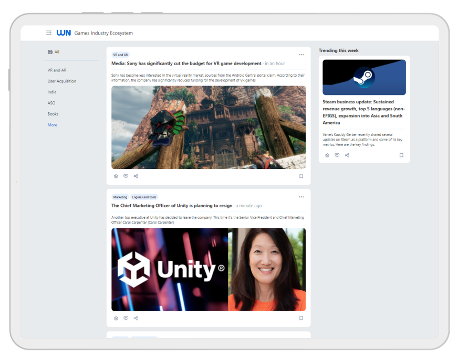
Task: Click the WN logo
Action: tap(64, 33)
